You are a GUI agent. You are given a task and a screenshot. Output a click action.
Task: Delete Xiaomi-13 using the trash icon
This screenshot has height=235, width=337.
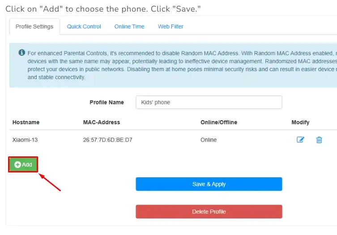pyautogui.click(x=319, y=140)
